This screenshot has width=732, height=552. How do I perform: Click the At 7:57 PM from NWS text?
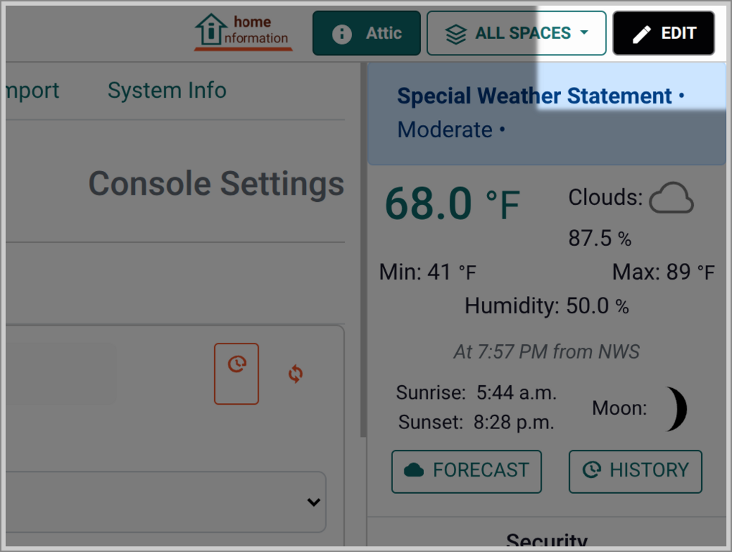coord(546,351)
